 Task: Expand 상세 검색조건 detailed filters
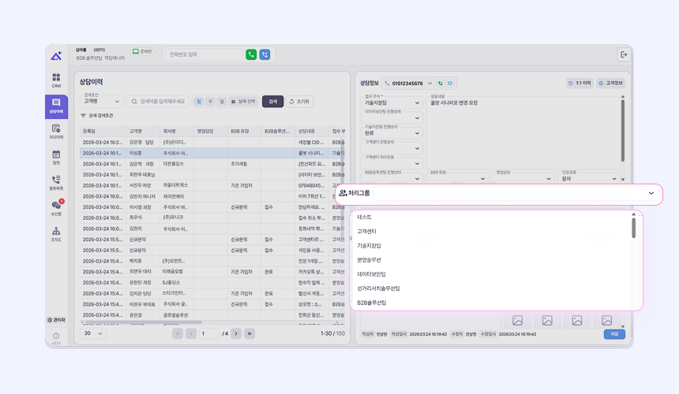[97, 116]
